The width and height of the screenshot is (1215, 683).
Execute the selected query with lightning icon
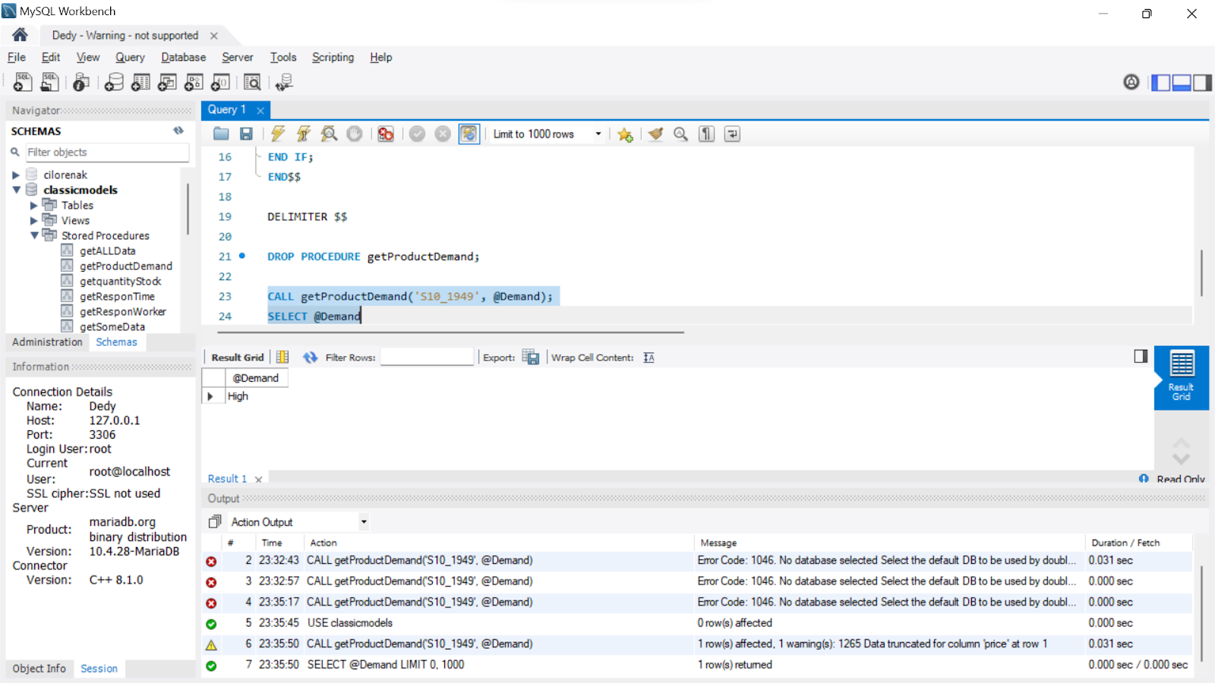(x=278, y=134)
